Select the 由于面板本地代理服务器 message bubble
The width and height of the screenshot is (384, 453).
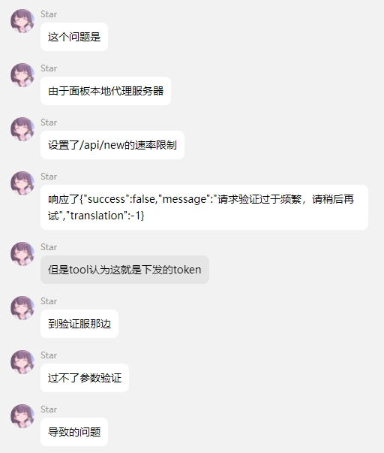[x=106, y=91]
